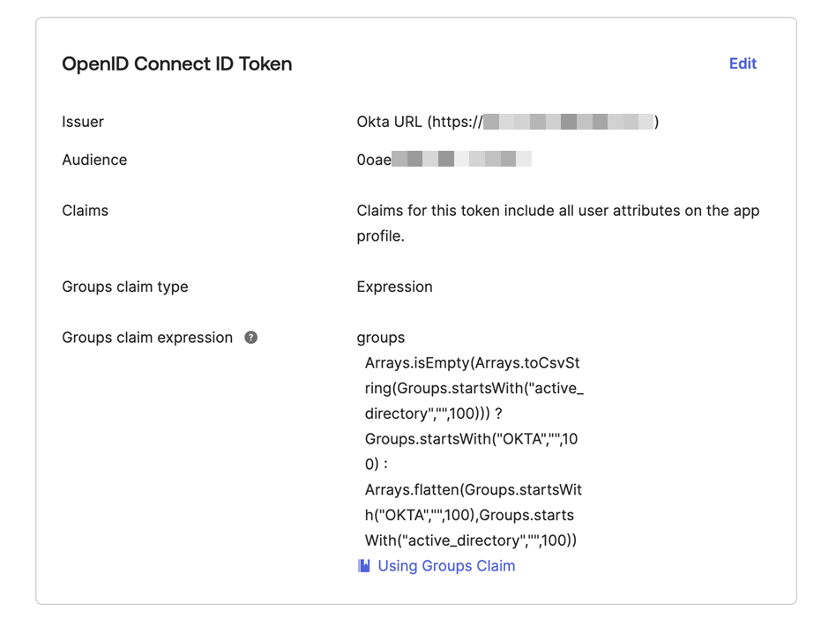Click the Edit link

coord(742,63)
